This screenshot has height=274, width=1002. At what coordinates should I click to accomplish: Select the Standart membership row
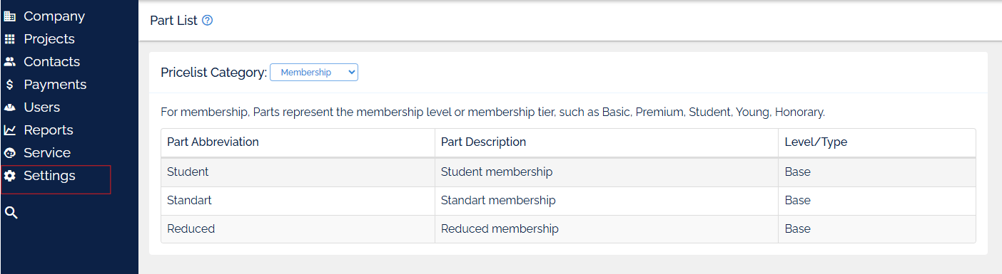[568, 201]
